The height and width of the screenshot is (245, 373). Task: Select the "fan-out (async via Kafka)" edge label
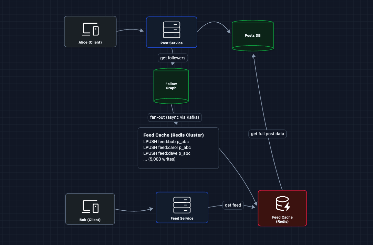175,117
